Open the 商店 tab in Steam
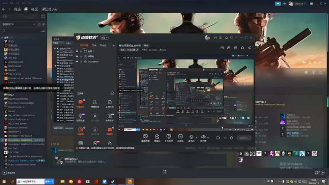The width and height of the screenshot is (329, 185). pyautogui.click(x=17, y=9)
